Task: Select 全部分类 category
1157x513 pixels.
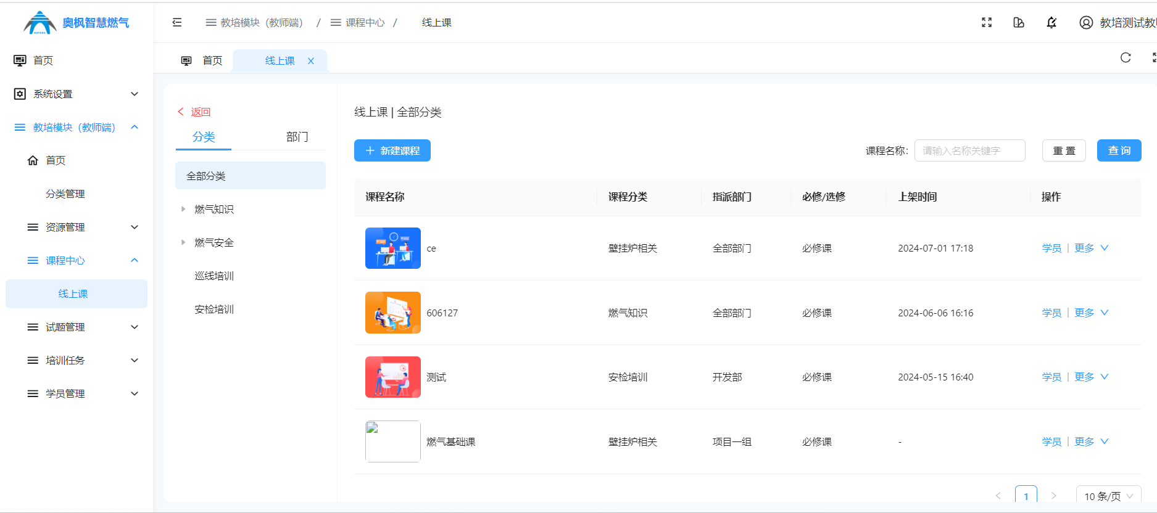Action: (x=251, y=176)
